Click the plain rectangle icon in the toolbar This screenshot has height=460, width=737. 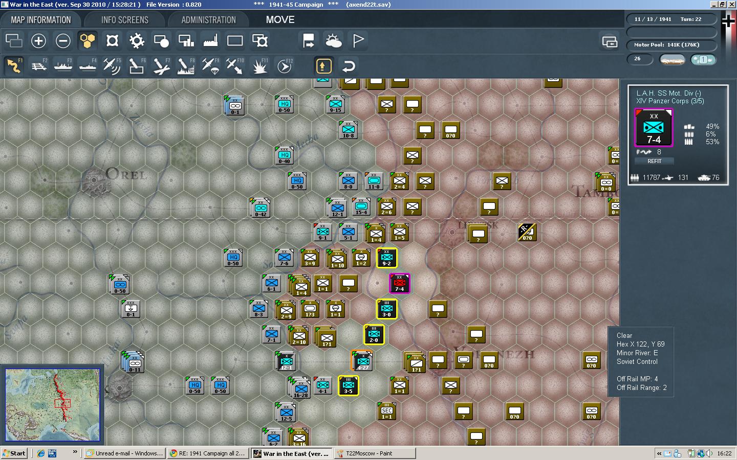(235, 40)
